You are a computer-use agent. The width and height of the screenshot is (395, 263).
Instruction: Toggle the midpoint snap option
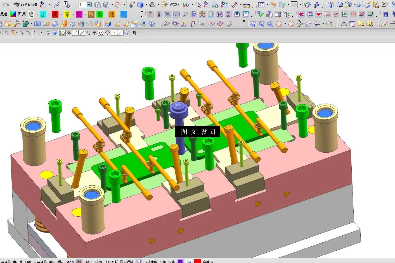click(82, 33)
